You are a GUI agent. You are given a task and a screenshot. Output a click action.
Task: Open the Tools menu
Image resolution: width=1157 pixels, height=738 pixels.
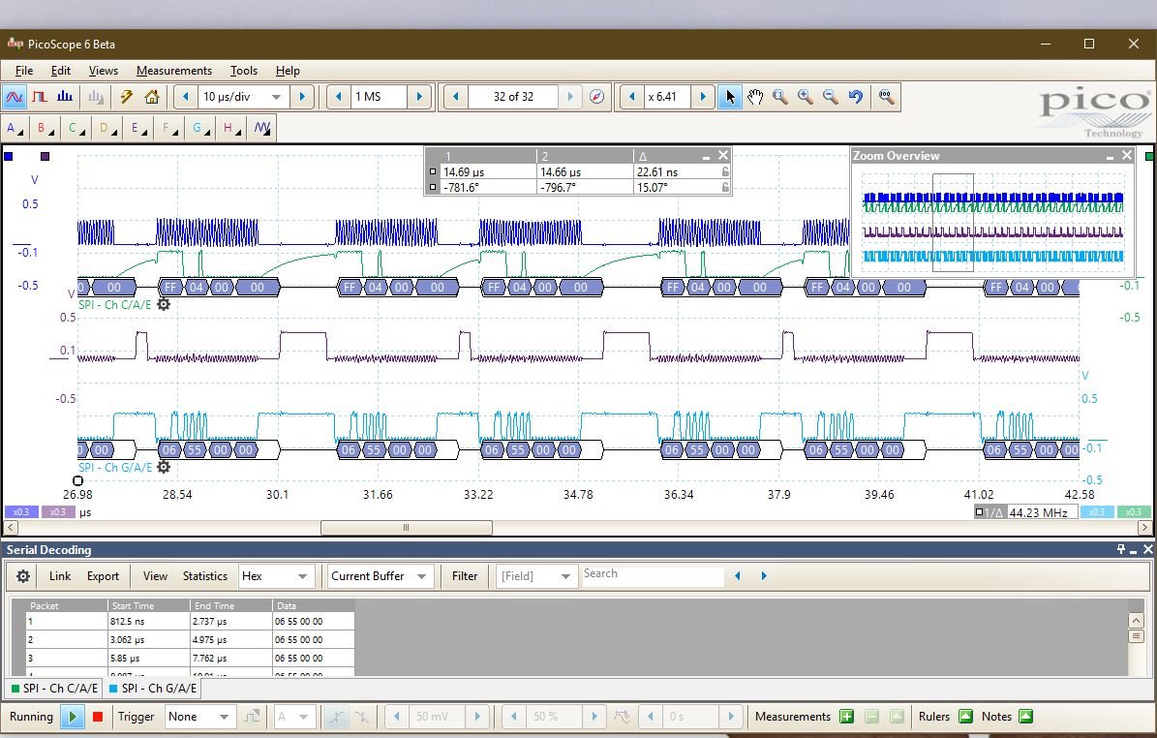[x=243, y=70]
